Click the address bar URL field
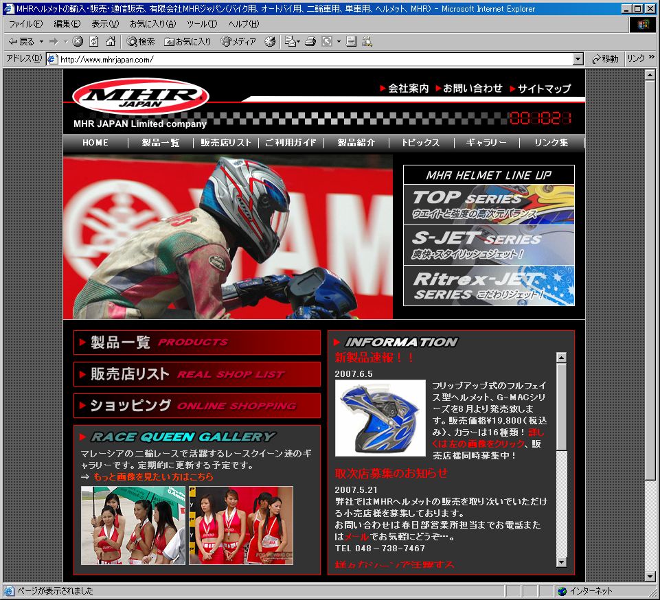 309,59
